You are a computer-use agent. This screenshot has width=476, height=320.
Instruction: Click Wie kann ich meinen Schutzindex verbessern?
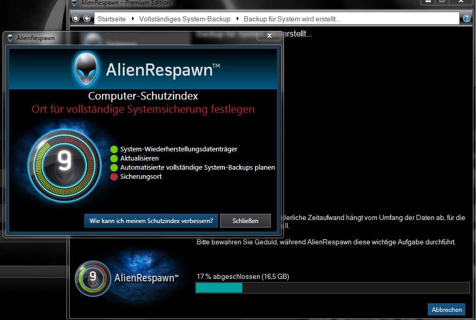click(151, 221)
